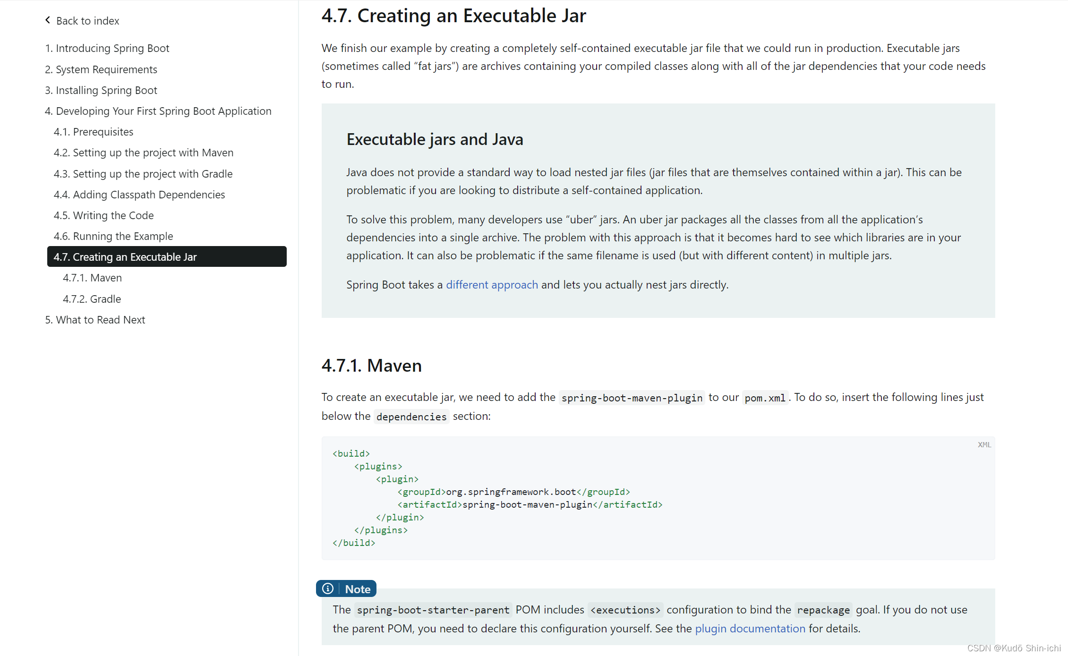Click inline code spring-boot-maven-plugin in paragraph
The image size is (1068, 656).
point(632,398)
